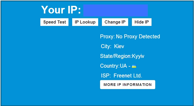
Task: Open the Speed Test page
Action: (x=54, y=22)
